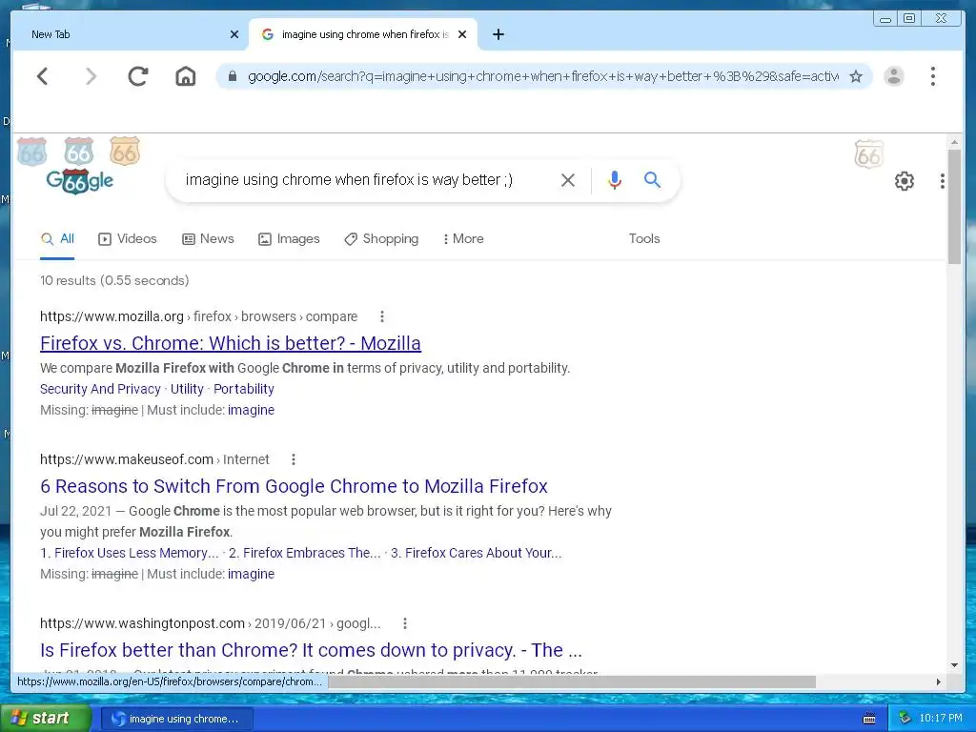Open the home page via the house icon
The width and height of the screenshot is (976, 732).
pos(186,76)
